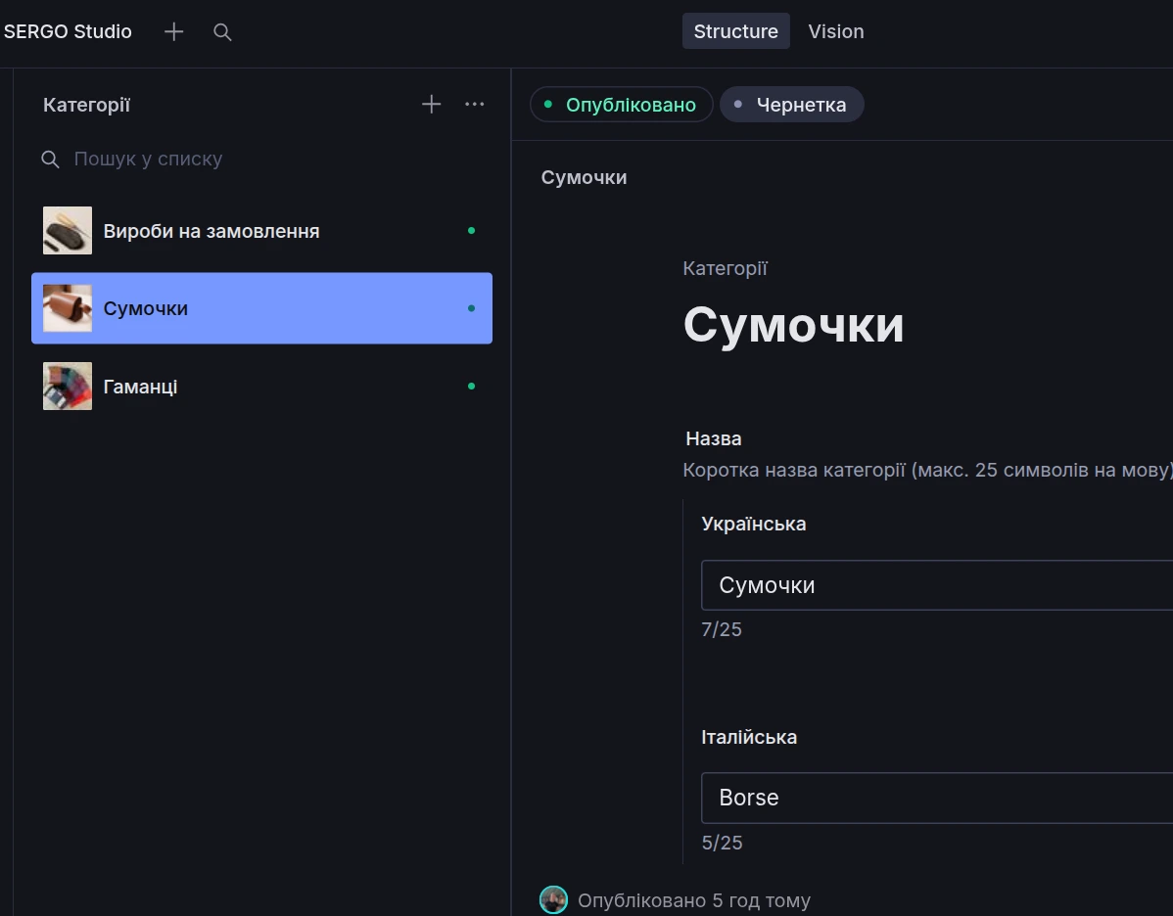Screen dimensions: 1173x916
Task: Click the Гаманці wallet thumbnail
Action: pos(68,386)
